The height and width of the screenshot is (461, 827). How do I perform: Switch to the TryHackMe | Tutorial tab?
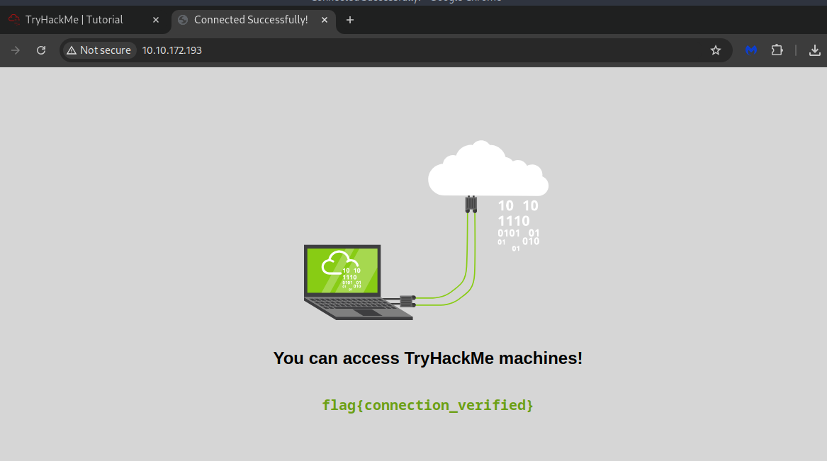click(x=84, y=20)
